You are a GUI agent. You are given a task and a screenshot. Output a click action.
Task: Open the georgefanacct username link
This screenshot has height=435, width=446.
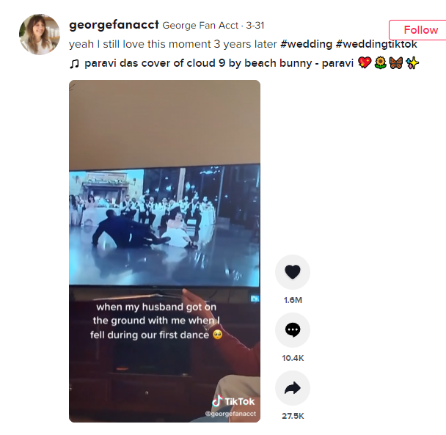pos(114,25)
